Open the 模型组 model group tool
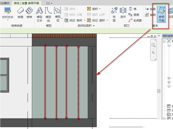173x129 pixels. pyautogui.click(x=58, y=15)
